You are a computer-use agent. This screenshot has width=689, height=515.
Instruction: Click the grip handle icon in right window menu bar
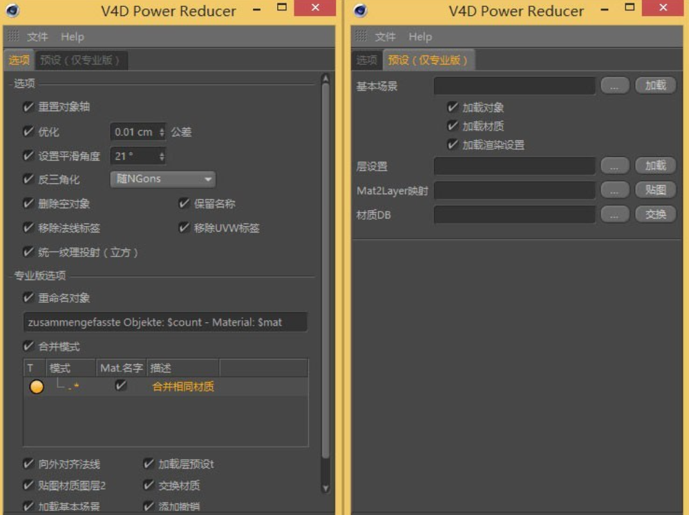pyautogui.click(x=361, y=36)
